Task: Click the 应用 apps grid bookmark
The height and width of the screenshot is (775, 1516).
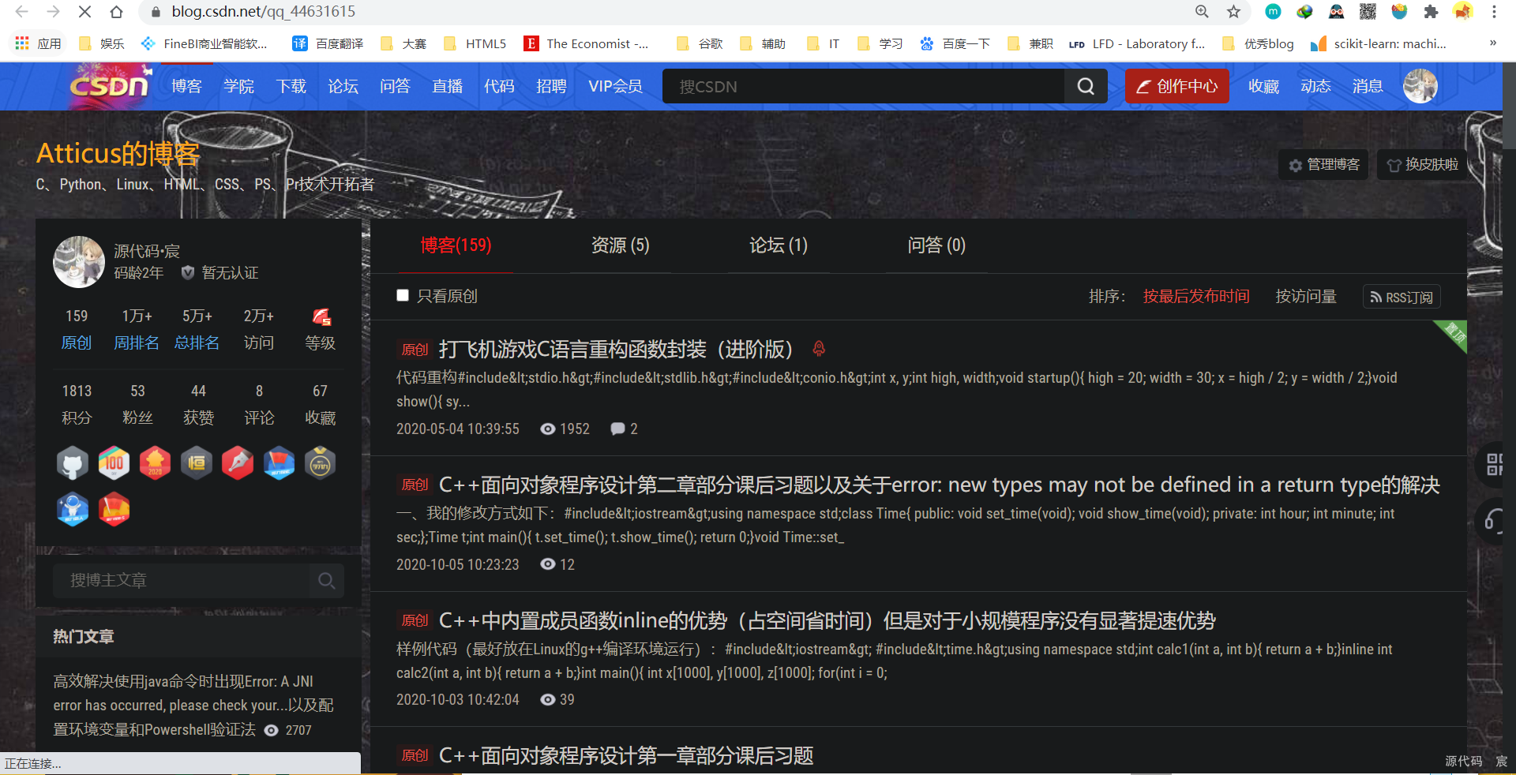Action: (x=38, y=43)
